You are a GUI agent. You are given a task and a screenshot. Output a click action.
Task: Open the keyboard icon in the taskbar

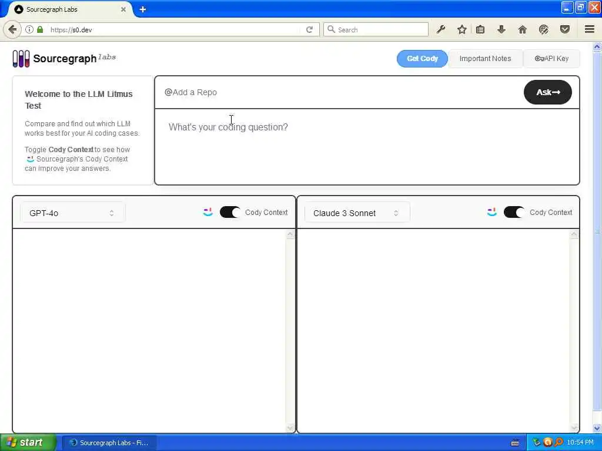[515, 443]
